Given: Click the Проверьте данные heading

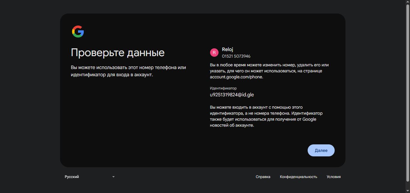Looking at the screenshot, I should (x=118, y=53).
